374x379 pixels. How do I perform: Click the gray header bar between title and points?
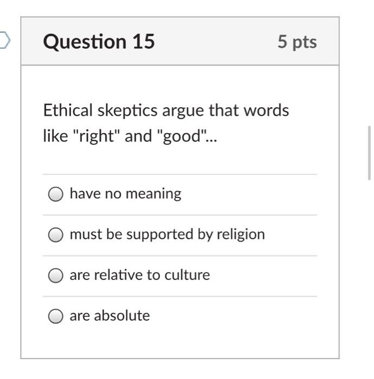coord(217,42)
